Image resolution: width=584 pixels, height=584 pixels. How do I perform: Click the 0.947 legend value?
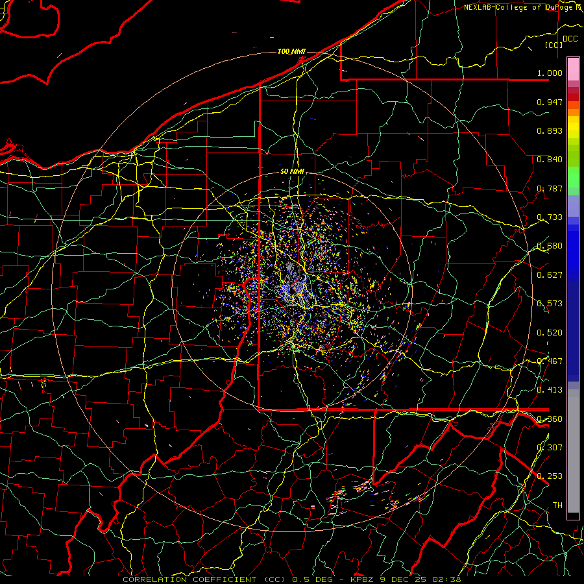550,102
